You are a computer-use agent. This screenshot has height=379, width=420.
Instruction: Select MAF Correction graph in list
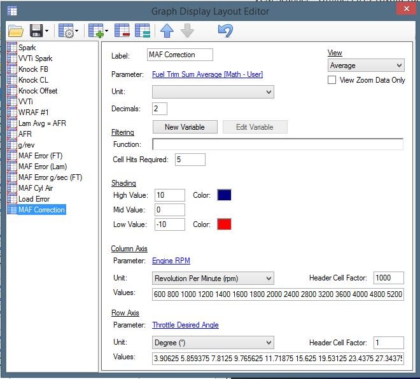click(x=41, y=210)
